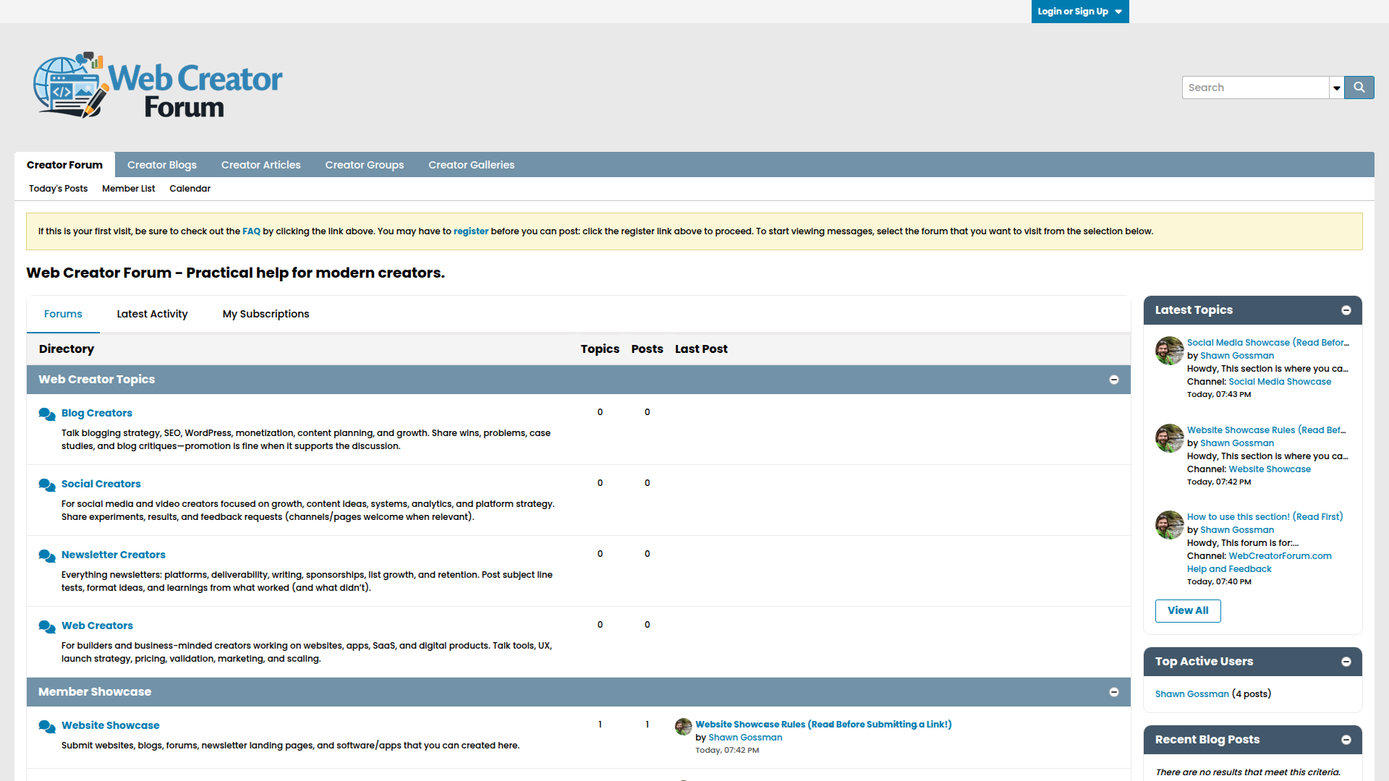This screenshot has width=1389, height=781.
Task: Click the Social Creators forum icon
Action: click(47, 485)
